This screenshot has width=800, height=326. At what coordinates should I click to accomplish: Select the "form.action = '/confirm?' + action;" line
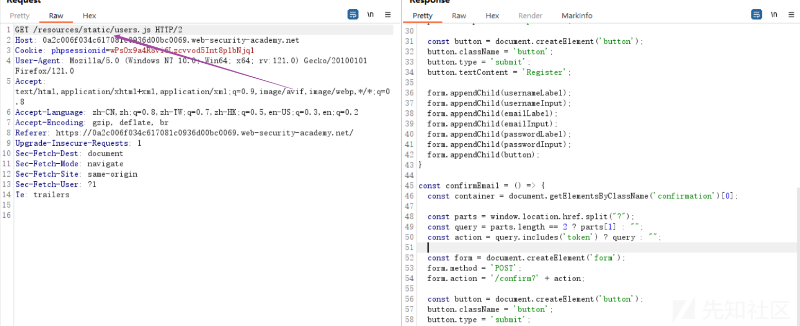507,278
